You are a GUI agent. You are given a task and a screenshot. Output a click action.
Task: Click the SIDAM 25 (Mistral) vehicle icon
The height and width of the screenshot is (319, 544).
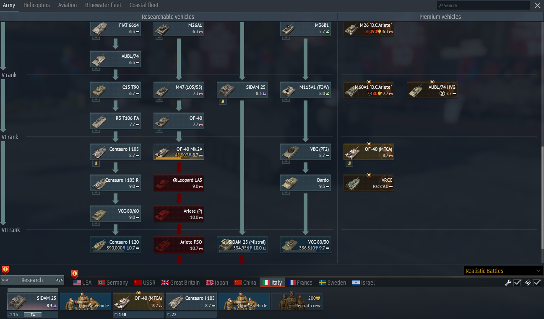242,245
